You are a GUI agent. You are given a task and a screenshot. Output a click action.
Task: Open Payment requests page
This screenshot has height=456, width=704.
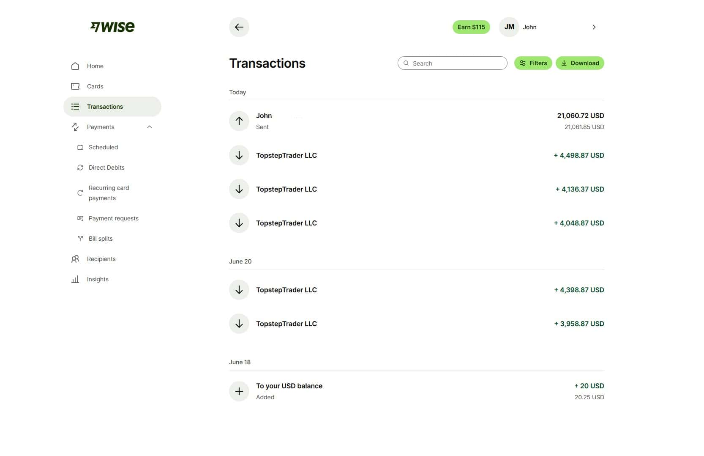point(112,218)
